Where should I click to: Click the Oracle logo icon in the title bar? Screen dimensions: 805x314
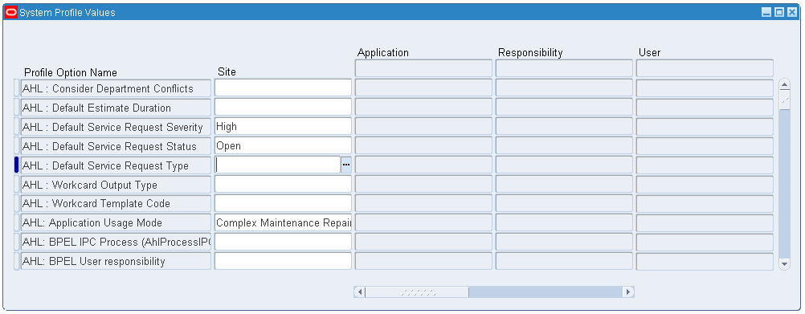pyautogui.click(x=10, y=12)
